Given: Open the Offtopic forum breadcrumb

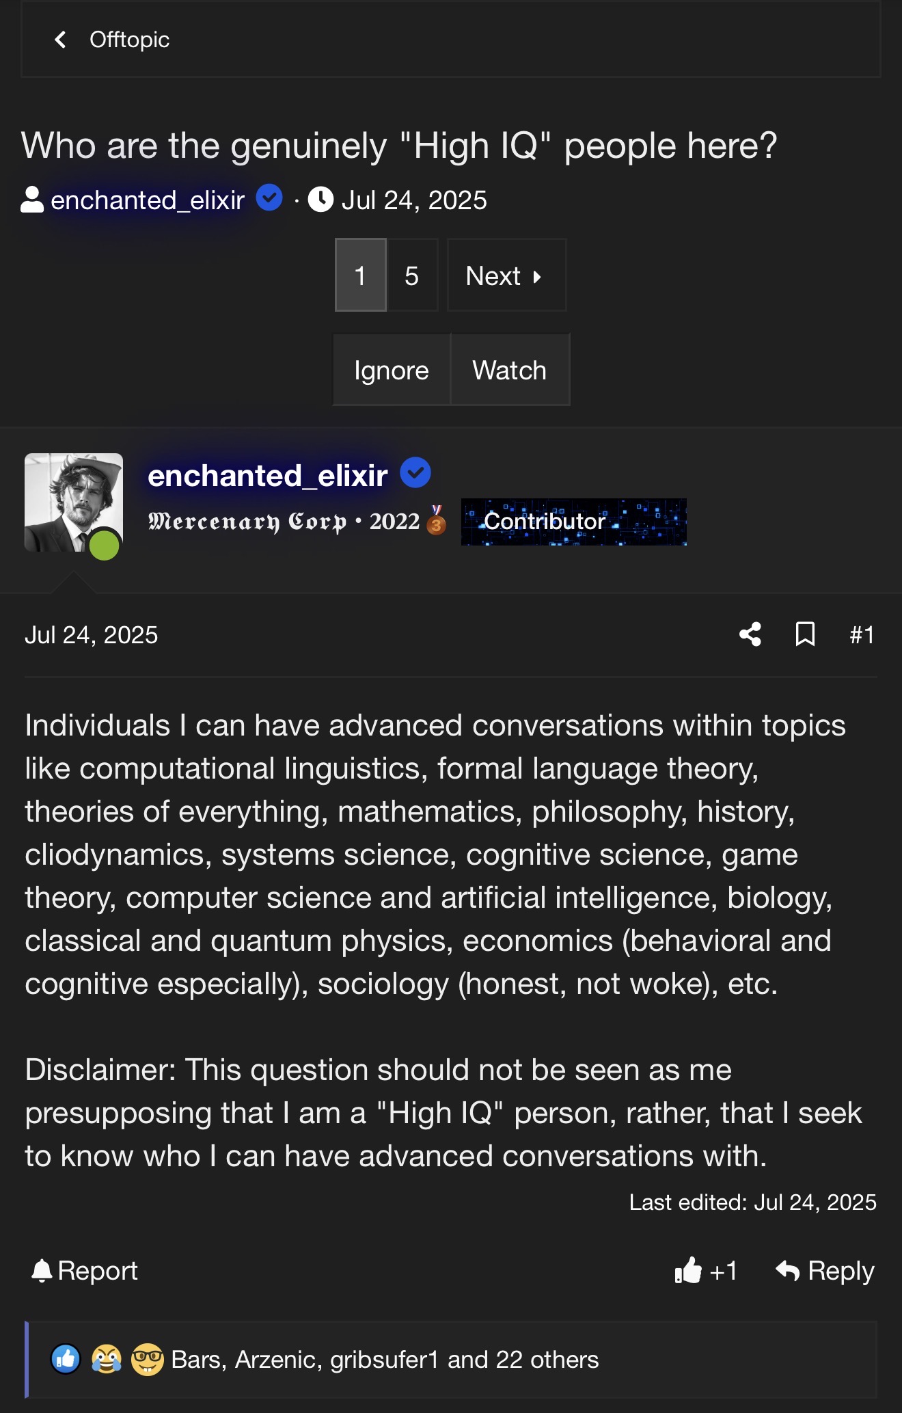Looking at the screenshot, I should tap(129, 40).
